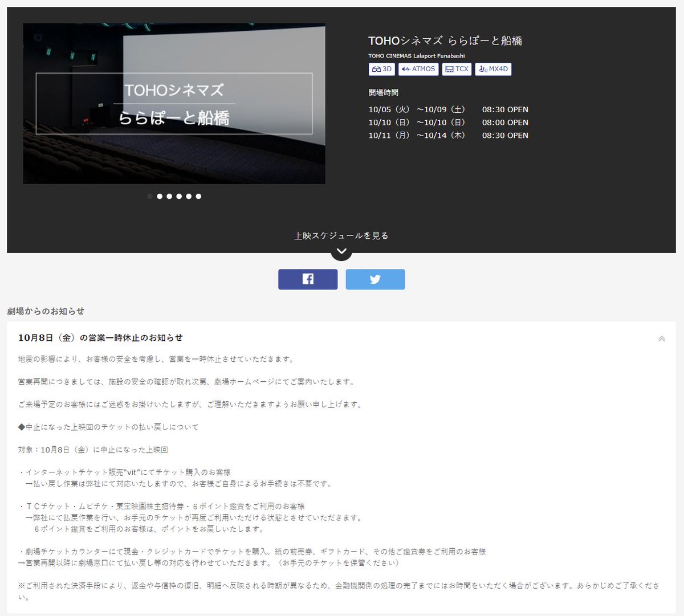Viewport: 684px width, 616px height.
Task: Click the 10/10(日) 08:00 OPEN row
Action: [x=448, y=123]
